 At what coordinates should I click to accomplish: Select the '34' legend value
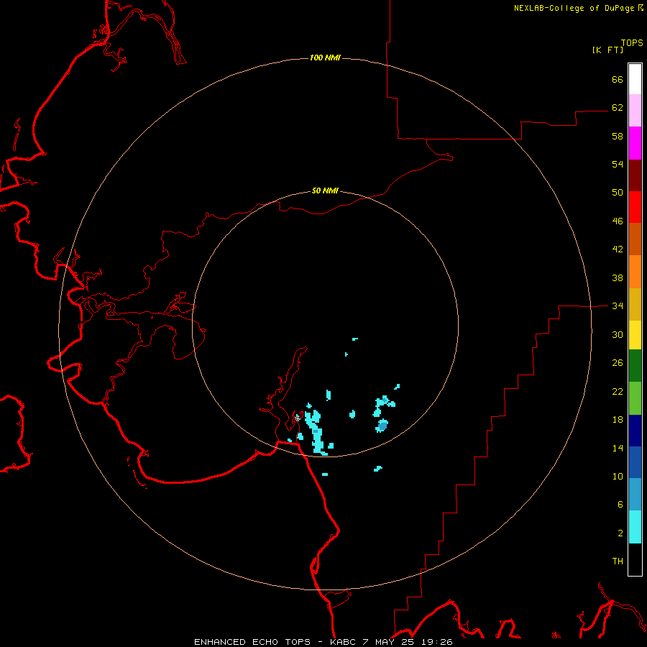click(618, 306)
